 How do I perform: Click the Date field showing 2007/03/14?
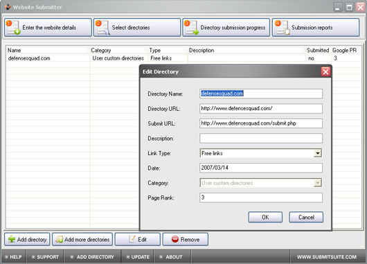[261, 168]
